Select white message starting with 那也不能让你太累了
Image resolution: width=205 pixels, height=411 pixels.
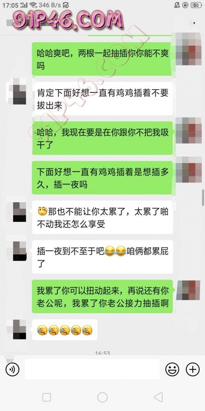point(102,217)
